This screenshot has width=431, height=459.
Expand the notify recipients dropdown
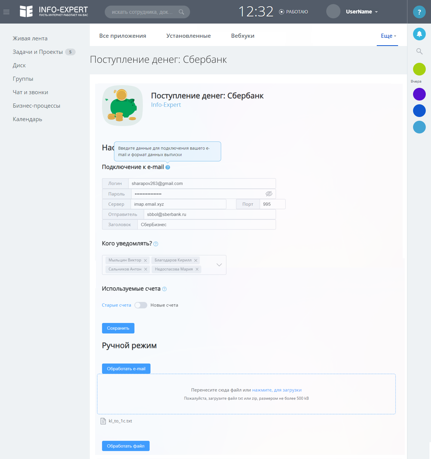(x=219, y=265)
